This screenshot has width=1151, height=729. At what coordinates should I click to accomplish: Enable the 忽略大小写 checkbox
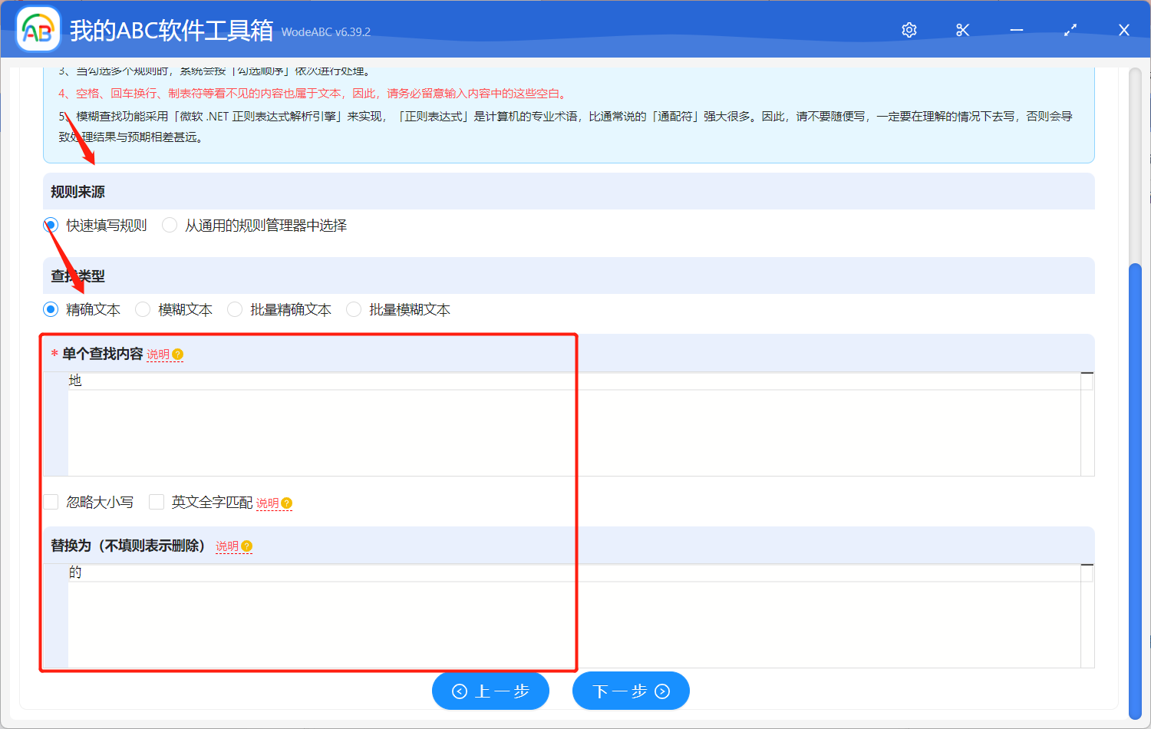tap(51, 501)
